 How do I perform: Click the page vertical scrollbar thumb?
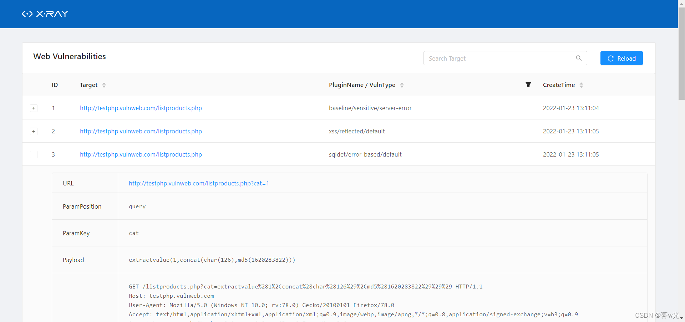(681, 53)
